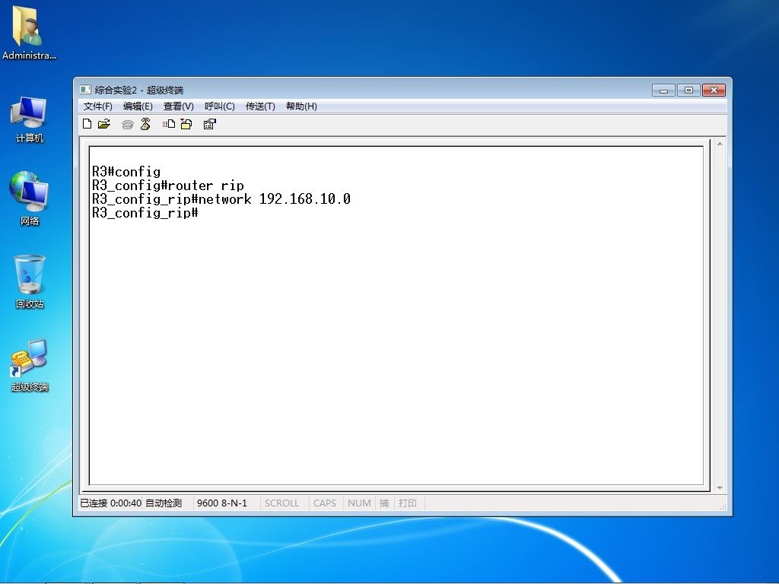This screenshot has height=584, width=779.
Task: Click the scrollbar up arrow
Action: tap(720, 144)
